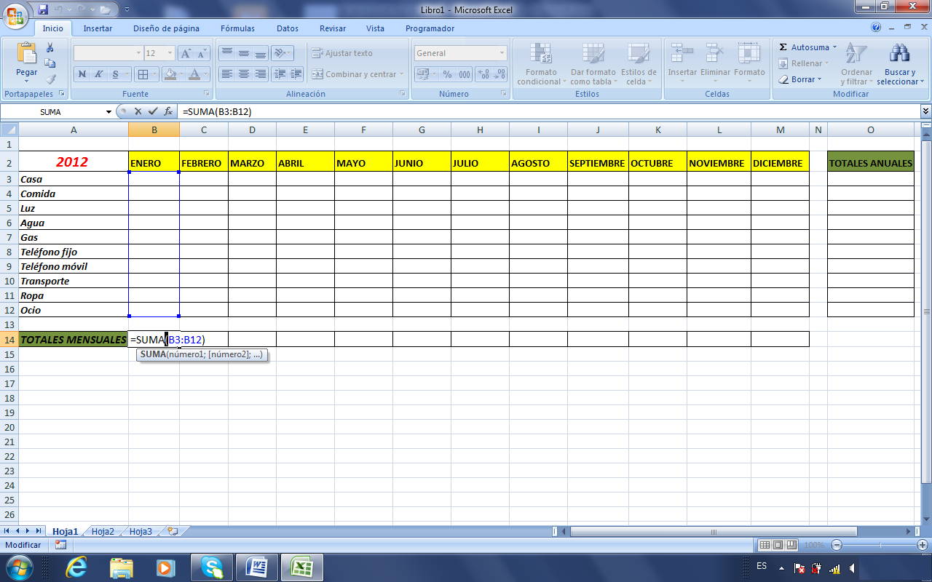The image size is (932, 582).
Task: Click the Formato condicional button
Action: pyautogui.click(x=542, y=65)
